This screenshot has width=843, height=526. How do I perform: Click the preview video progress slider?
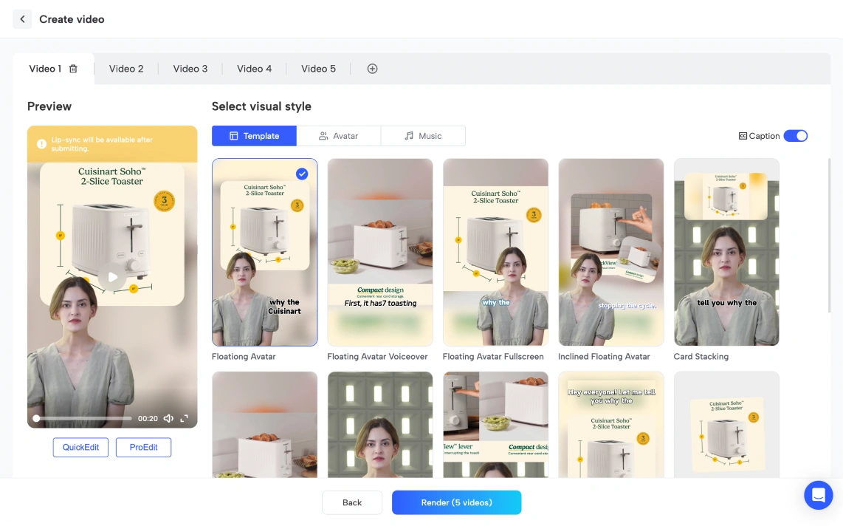[x=83, y=418]
